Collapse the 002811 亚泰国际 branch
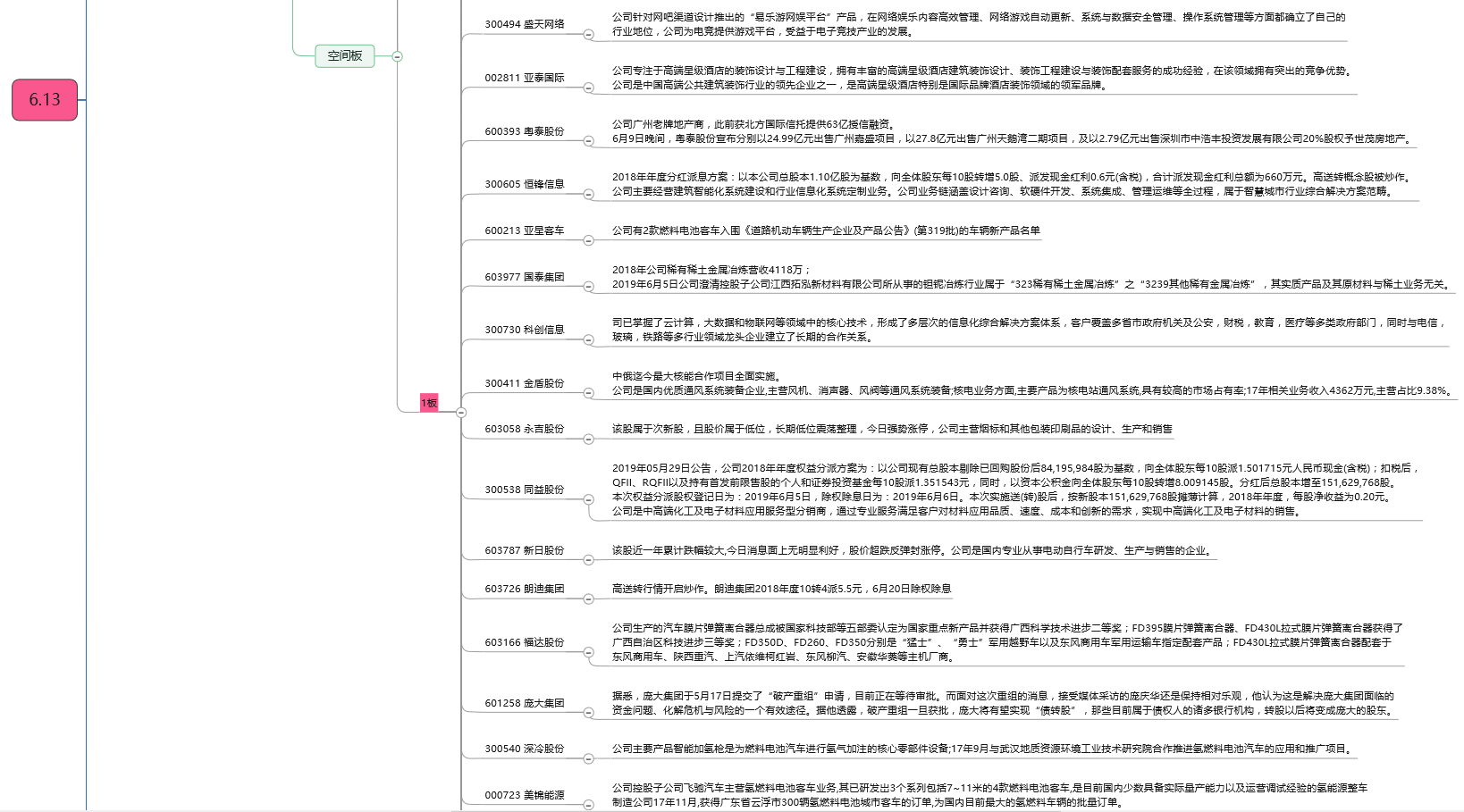 pyautogui.click(x=588, y=88)
